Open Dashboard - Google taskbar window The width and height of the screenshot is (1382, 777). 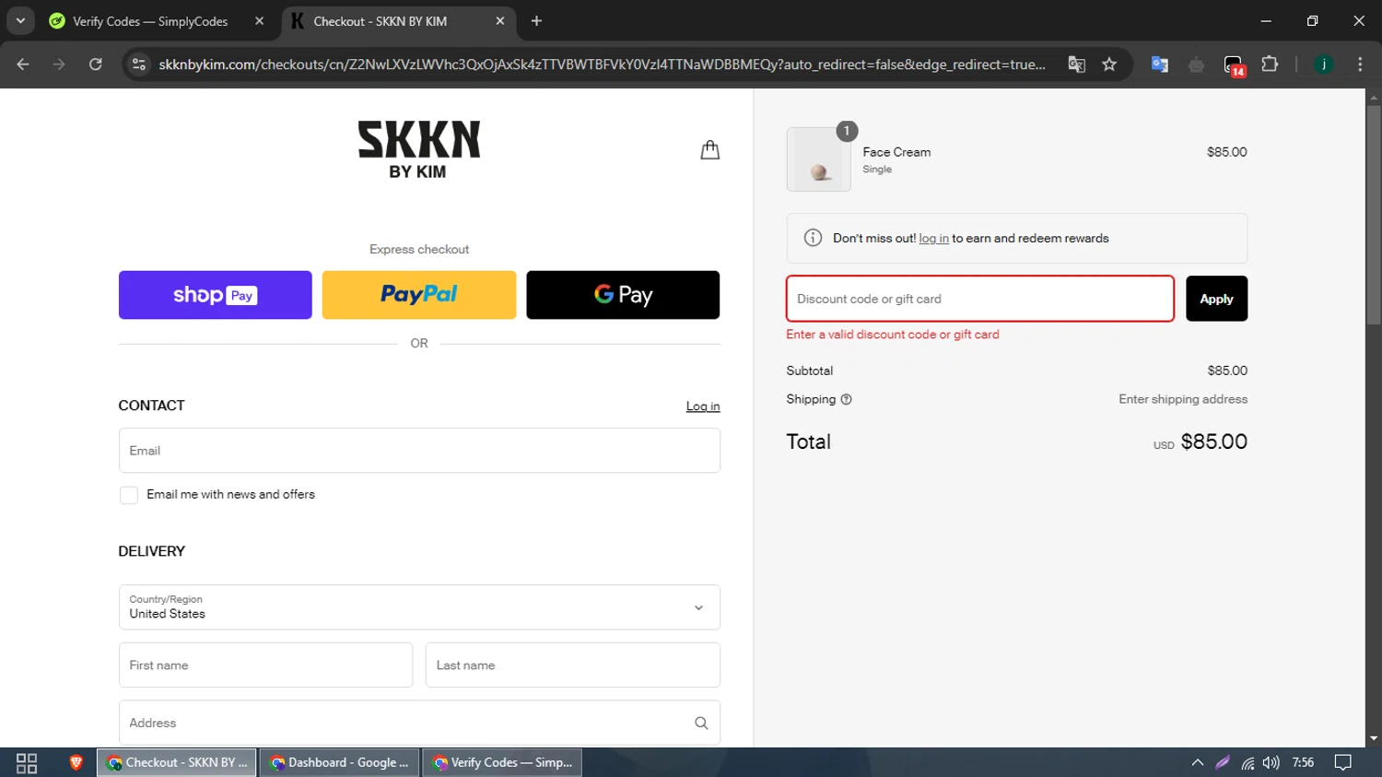(x=339, y=763)
